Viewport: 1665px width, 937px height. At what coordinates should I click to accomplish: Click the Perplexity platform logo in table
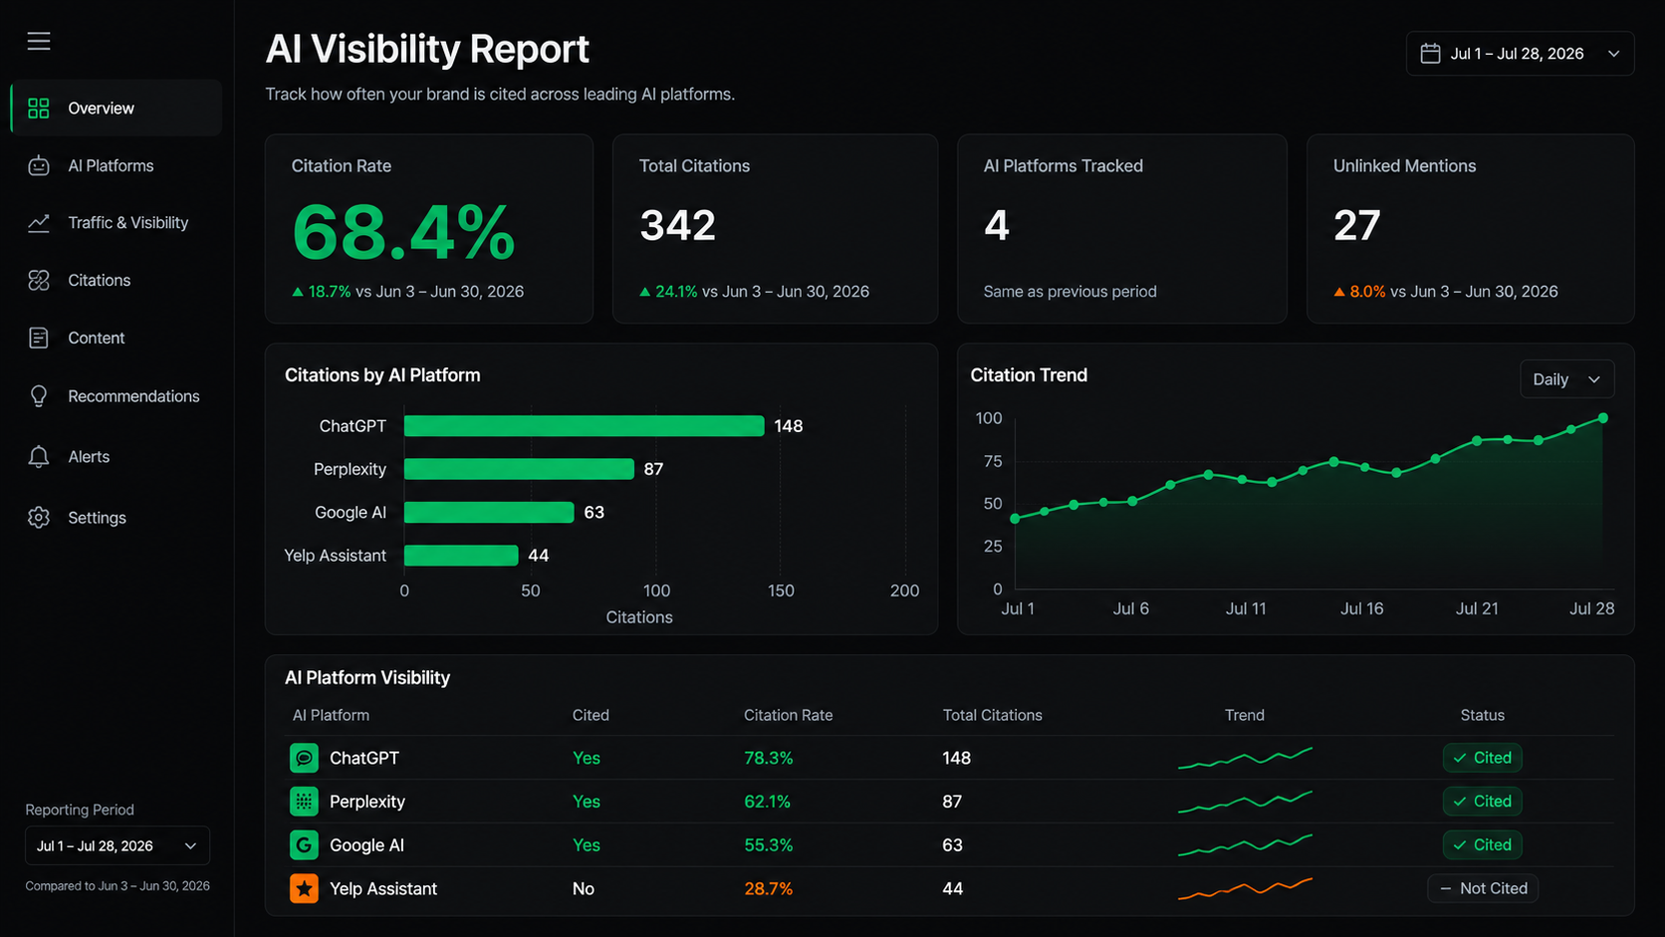pos(304,802)
